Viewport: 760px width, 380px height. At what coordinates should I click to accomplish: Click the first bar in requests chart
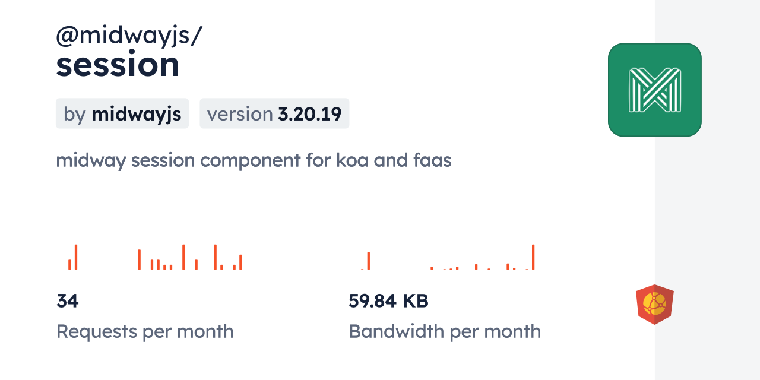coord(69,265)
